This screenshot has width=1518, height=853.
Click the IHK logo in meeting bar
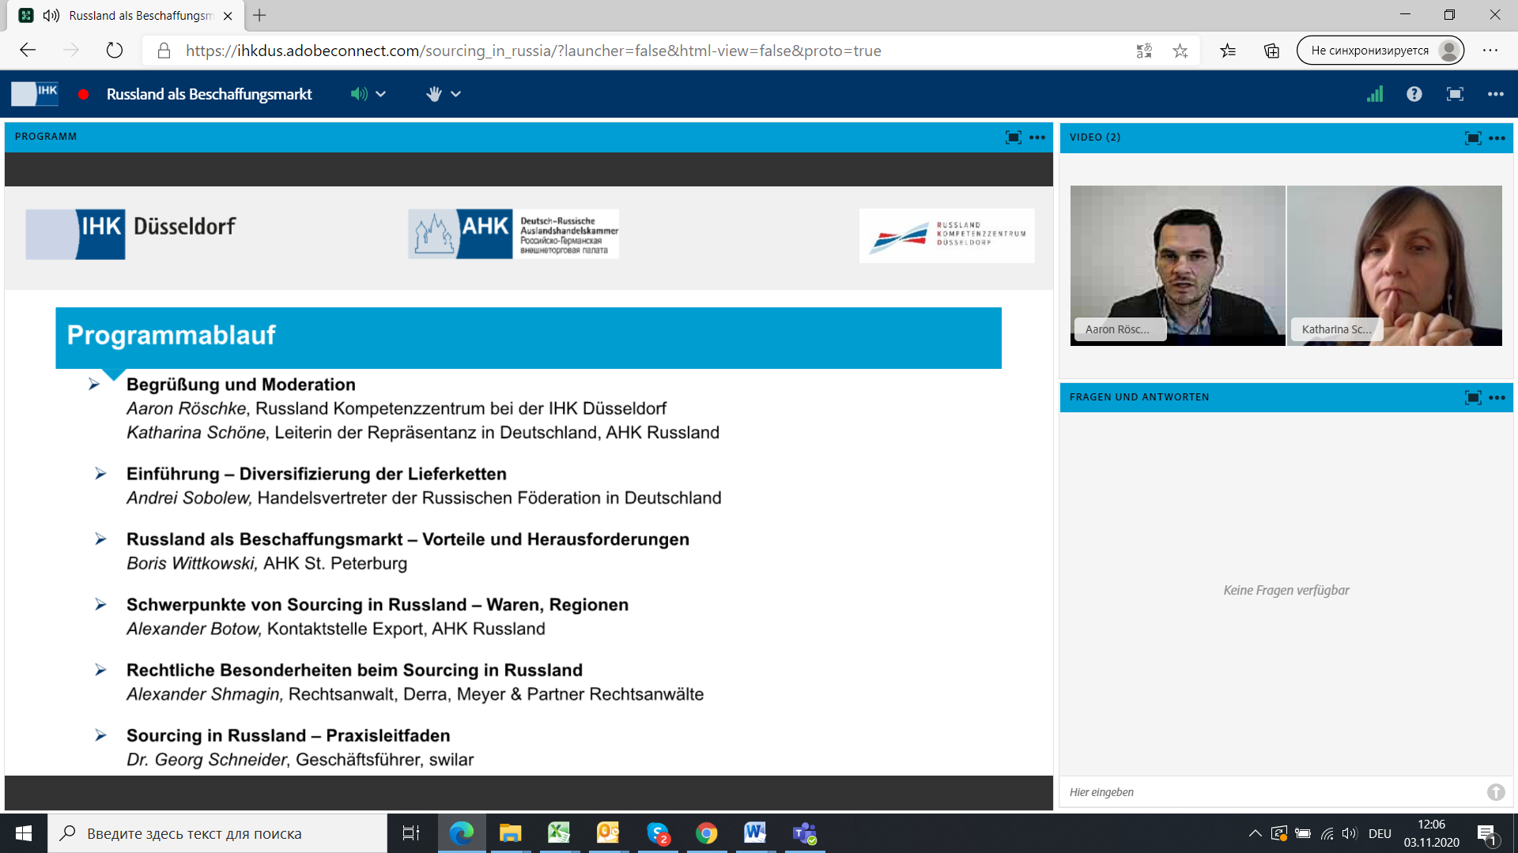[35, 94]
